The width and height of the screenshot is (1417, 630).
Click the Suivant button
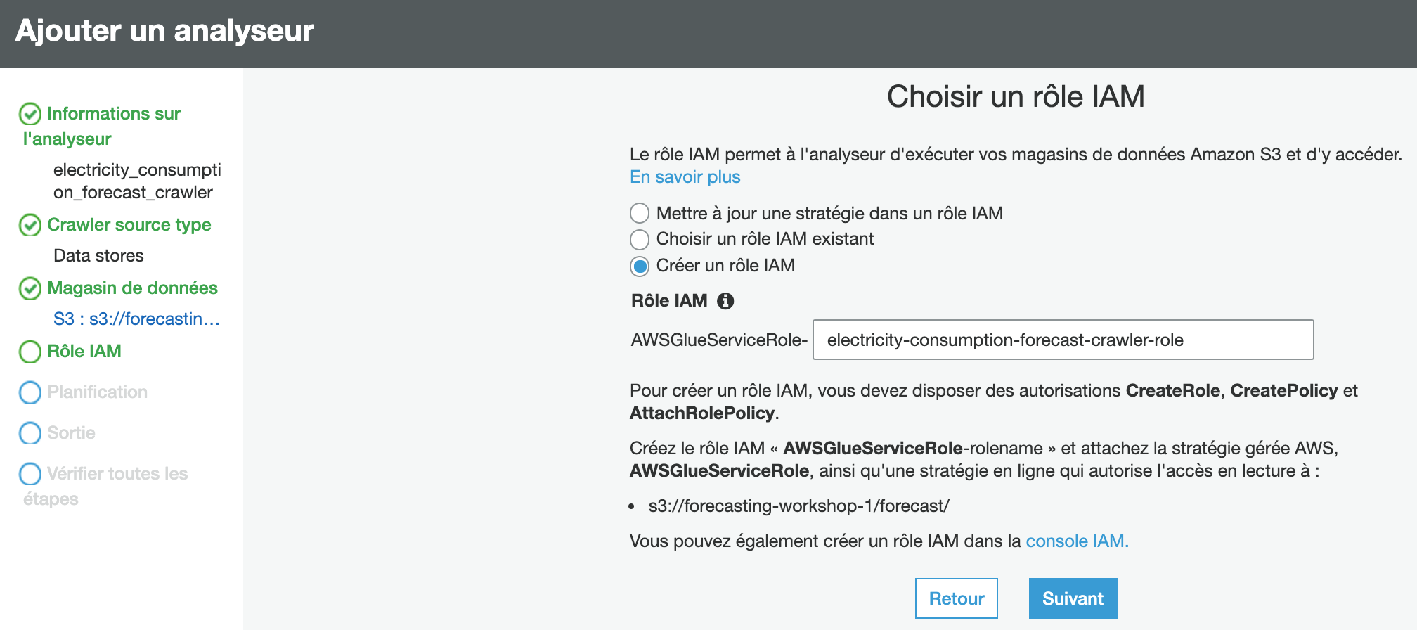[x=1073, y=598]
